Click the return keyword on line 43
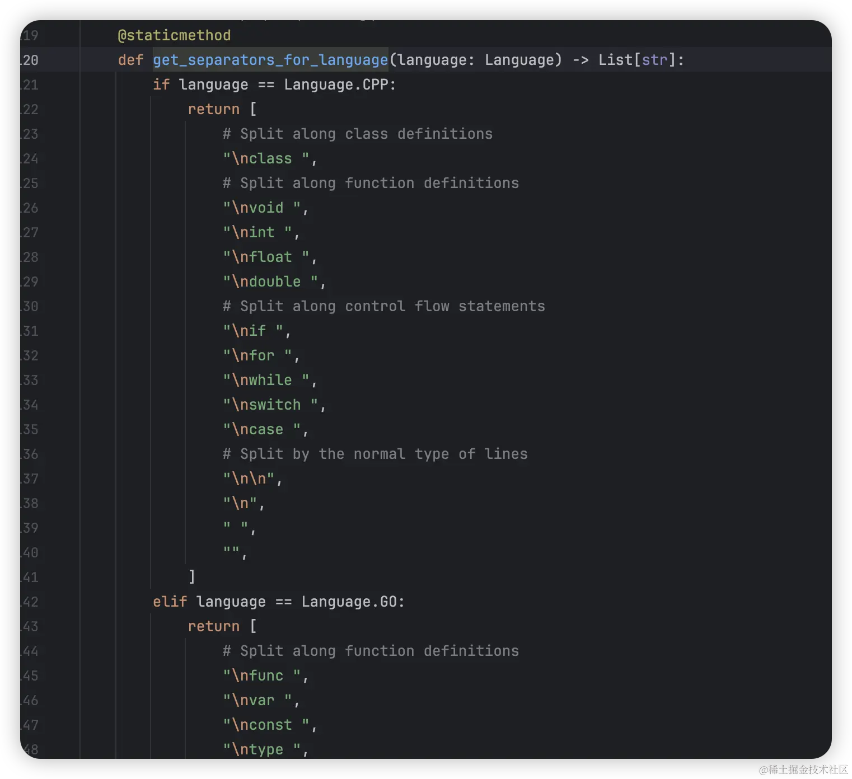 213,626
